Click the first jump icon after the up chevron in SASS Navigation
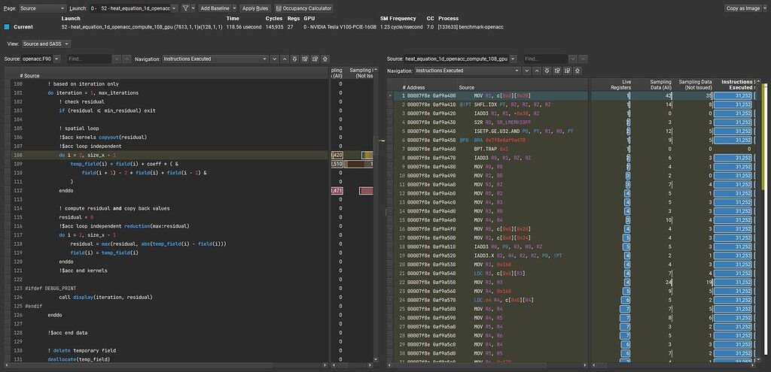 pyautogui.click(x=547, y=71)
